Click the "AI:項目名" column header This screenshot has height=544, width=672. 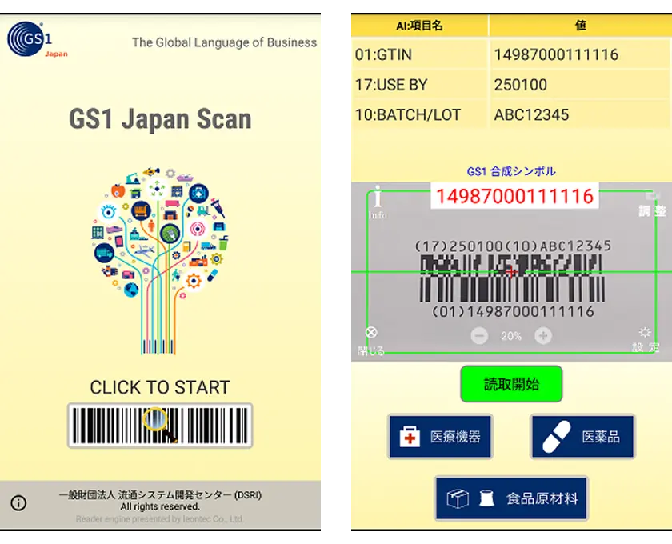click(419, 26)
